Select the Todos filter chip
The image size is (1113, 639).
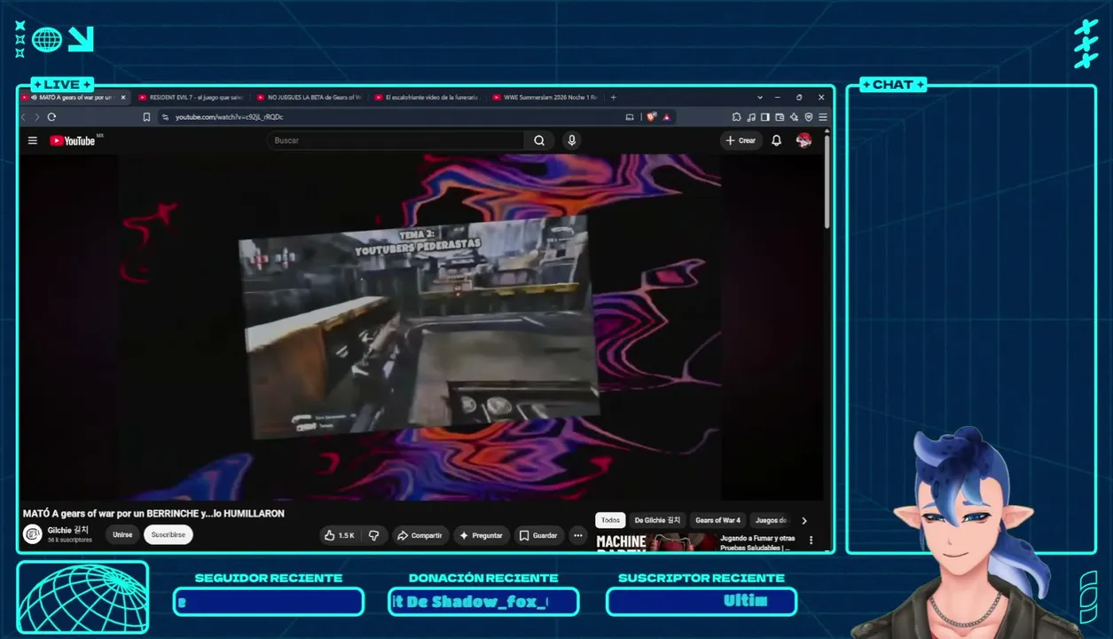tap(610, 521)
